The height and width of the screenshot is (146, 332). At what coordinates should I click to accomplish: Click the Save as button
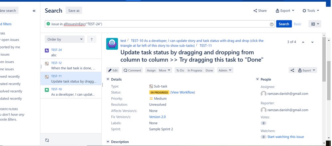(74, 11)
